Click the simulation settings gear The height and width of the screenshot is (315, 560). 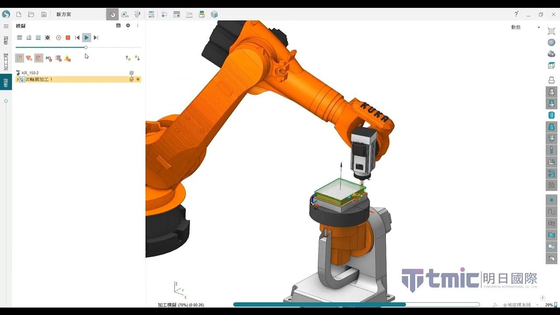tap(128, 25)
